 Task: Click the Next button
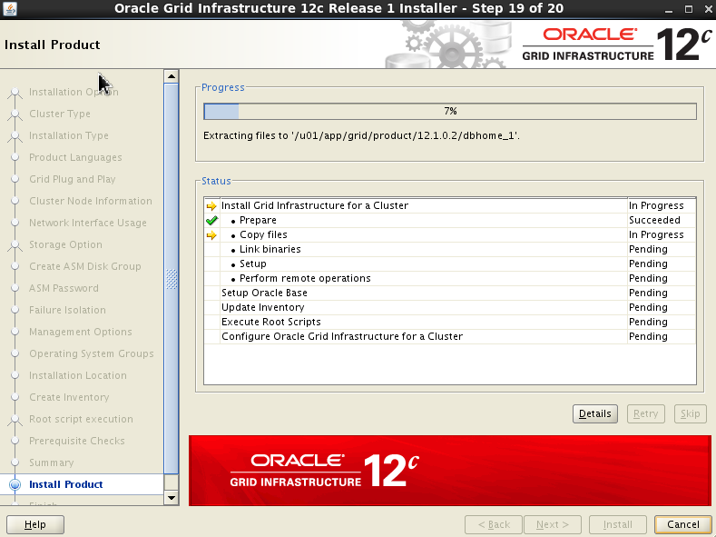(x=553, y=524)
